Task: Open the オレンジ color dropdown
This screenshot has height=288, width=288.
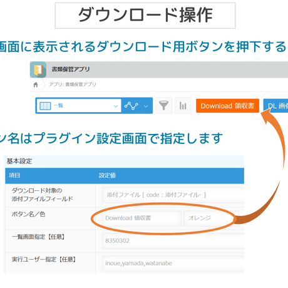Action: click(211, 219)
